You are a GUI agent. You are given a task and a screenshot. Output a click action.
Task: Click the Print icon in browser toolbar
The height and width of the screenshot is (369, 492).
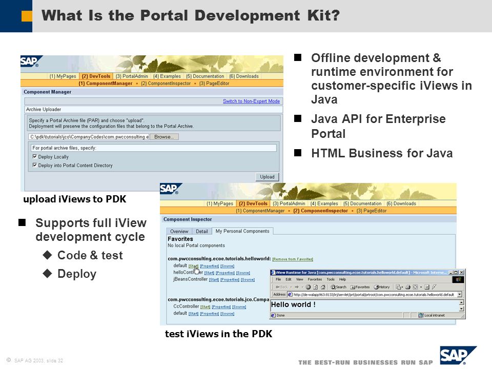click(408, 287)
